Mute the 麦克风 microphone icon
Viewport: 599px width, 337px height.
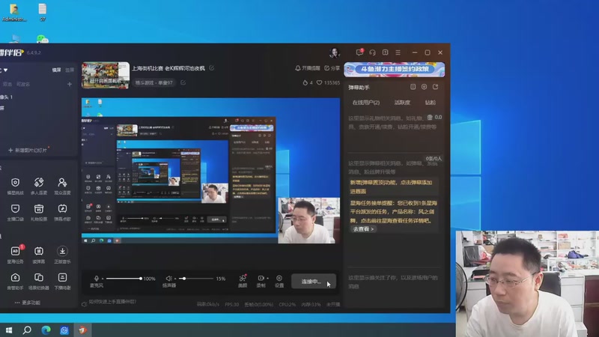click(x=97, y=279)
